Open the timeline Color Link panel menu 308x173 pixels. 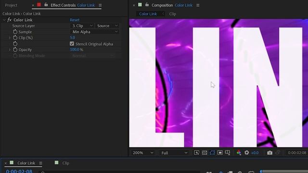40,163
